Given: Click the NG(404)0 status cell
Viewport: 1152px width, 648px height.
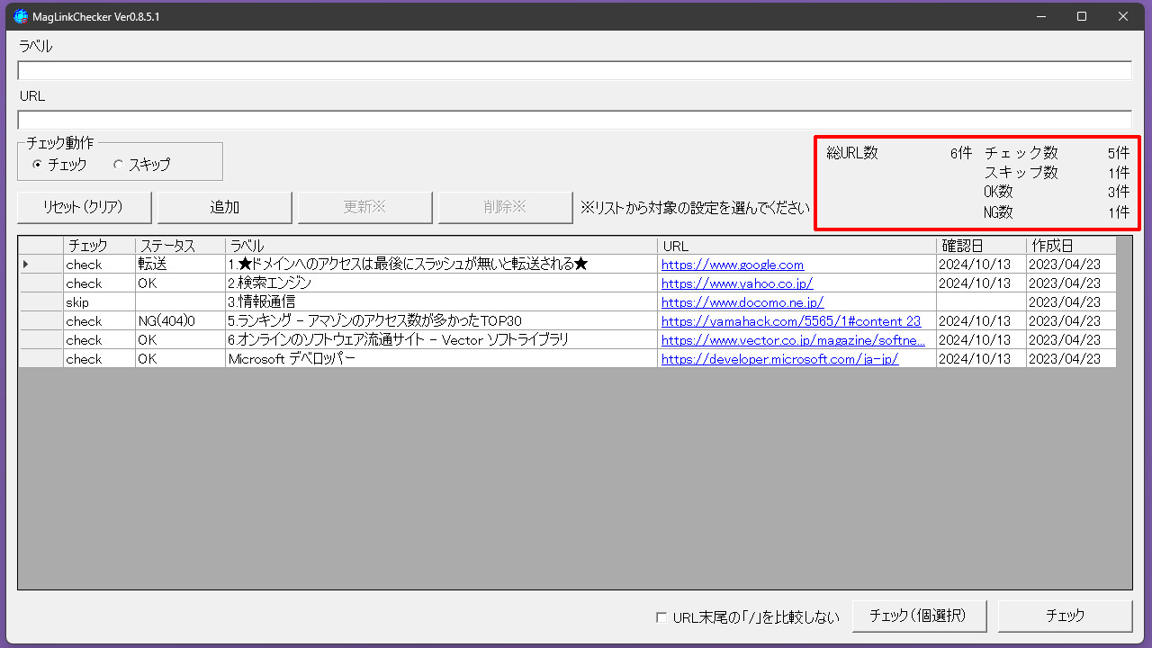Looking at the screenshot, I should click(180, 321).
